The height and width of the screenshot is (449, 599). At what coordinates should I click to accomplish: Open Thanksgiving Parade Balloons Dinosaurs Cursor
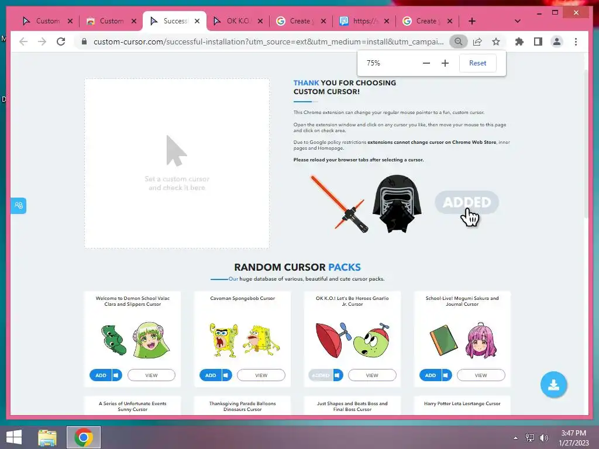tap(243, 406)
